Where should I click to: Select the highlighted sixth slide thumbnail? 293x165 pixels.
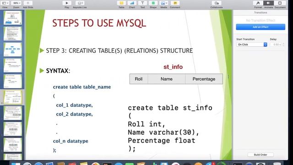(x=13, y=97)
